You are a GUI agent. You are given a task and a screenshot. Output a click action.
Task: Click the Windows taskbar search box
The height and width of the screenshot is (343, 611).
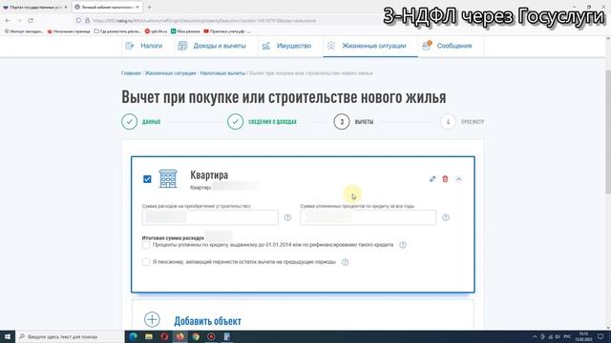pos(70,336)
